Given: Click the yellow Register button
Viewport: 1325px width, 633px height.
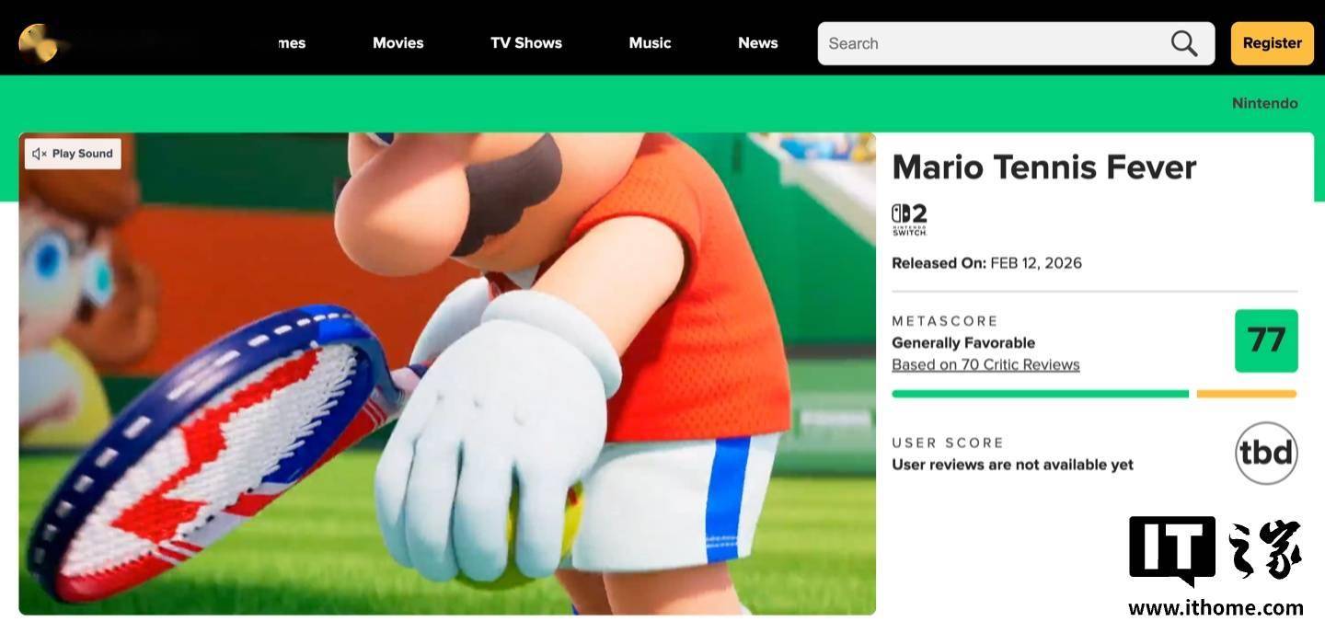Looking at the screenshot, I should (1273, 43).
